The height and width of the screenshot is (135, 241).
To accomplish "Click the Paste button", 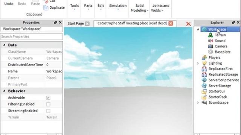I will (35, 3).
